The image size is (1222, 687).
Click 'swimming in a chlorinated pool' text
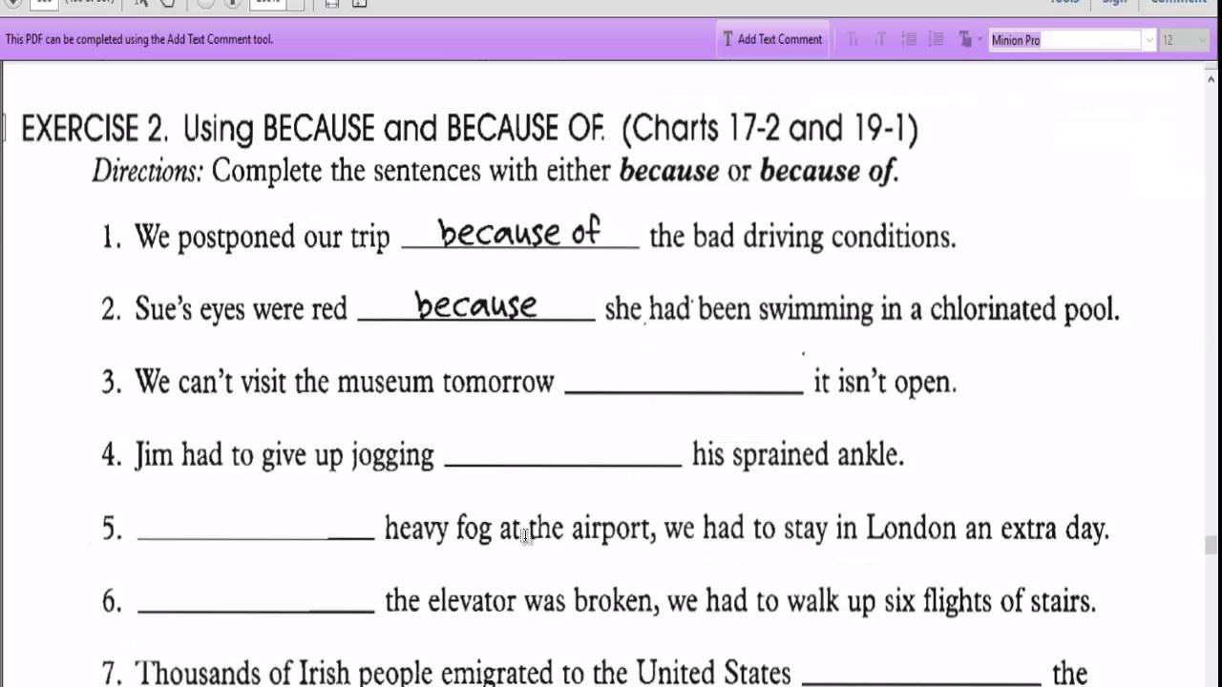(936, 309)
